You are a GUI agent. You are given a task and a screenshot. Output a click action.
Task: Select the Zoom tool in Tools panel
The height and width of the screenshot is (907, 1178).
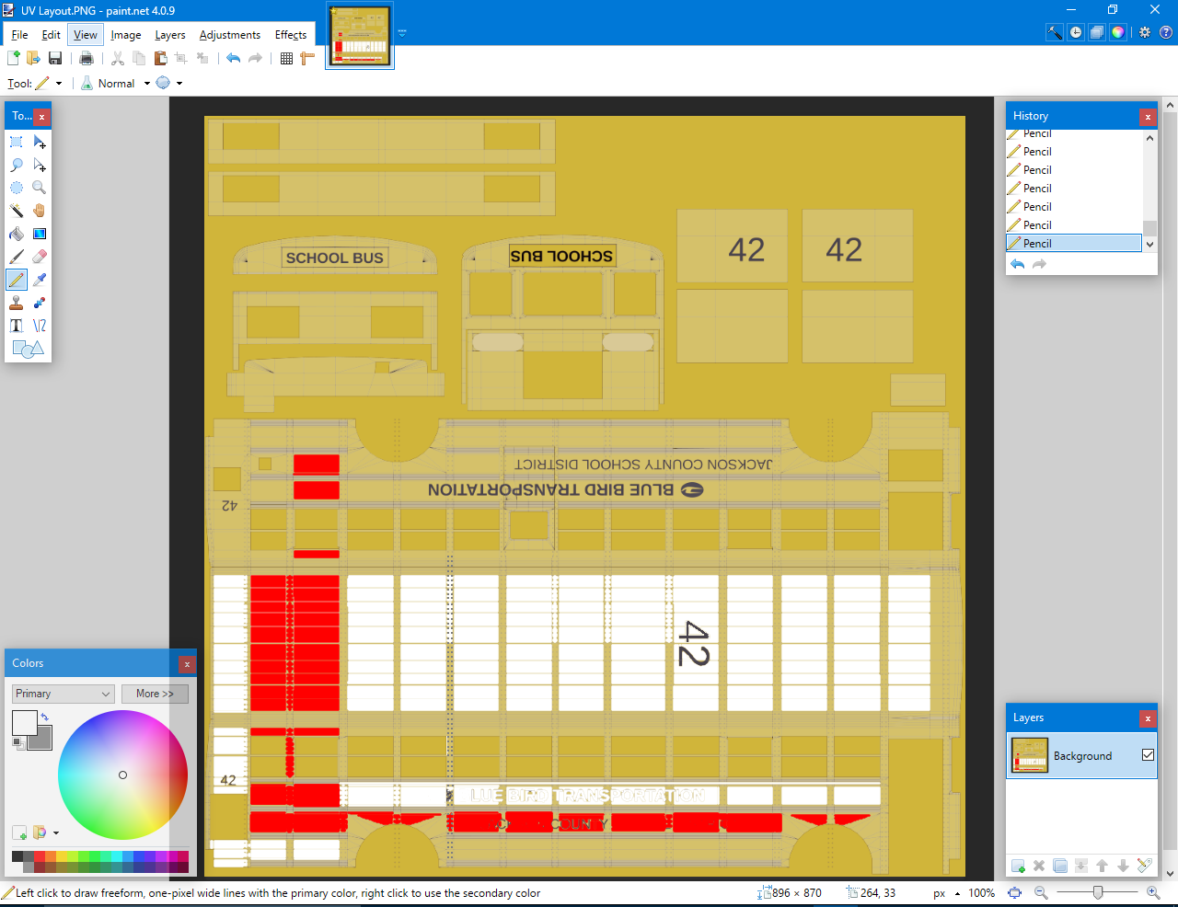click(x=40, y=188)
